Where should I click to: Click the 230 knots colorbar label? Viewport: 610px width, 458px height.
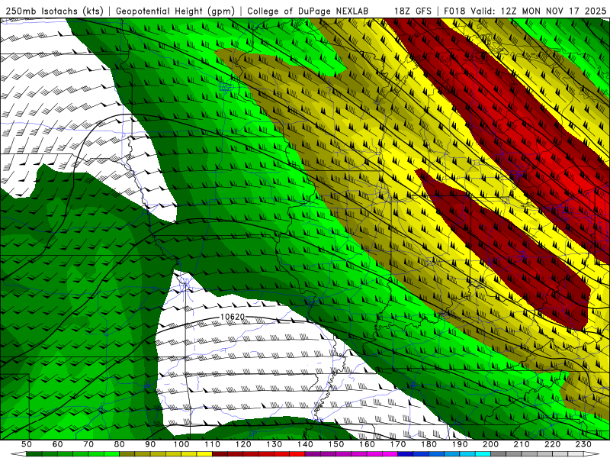coord(583,444)
